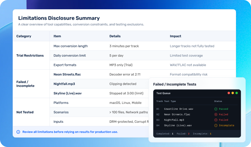251x147 pixels.
Task: Click Skyline (Live).wav in the summary table
Action: coord(68,93)
